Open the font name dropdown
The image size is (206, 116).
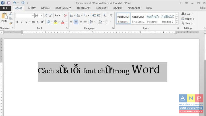[x=33, y=15]
